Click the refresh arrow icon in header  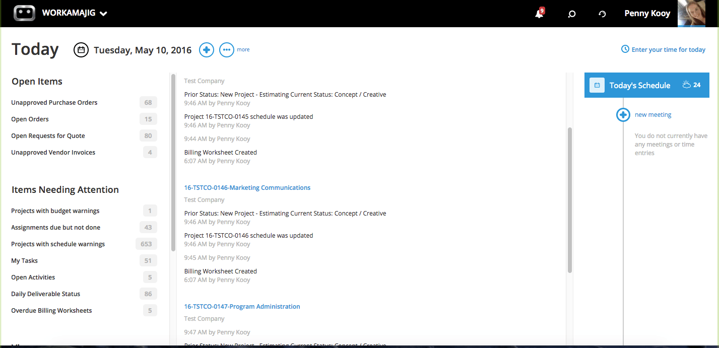(x=602, y=14)
